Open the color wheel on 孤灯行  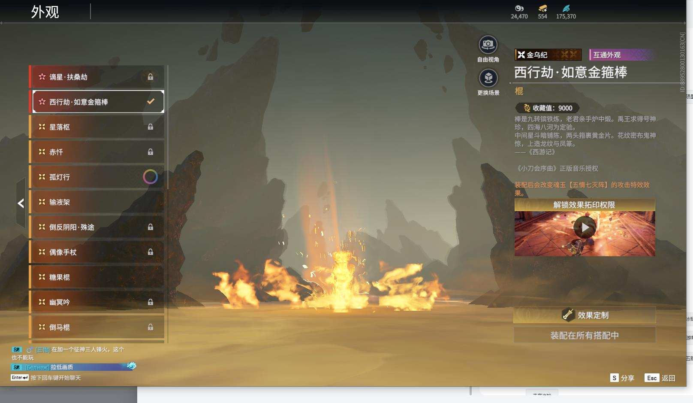150,177
